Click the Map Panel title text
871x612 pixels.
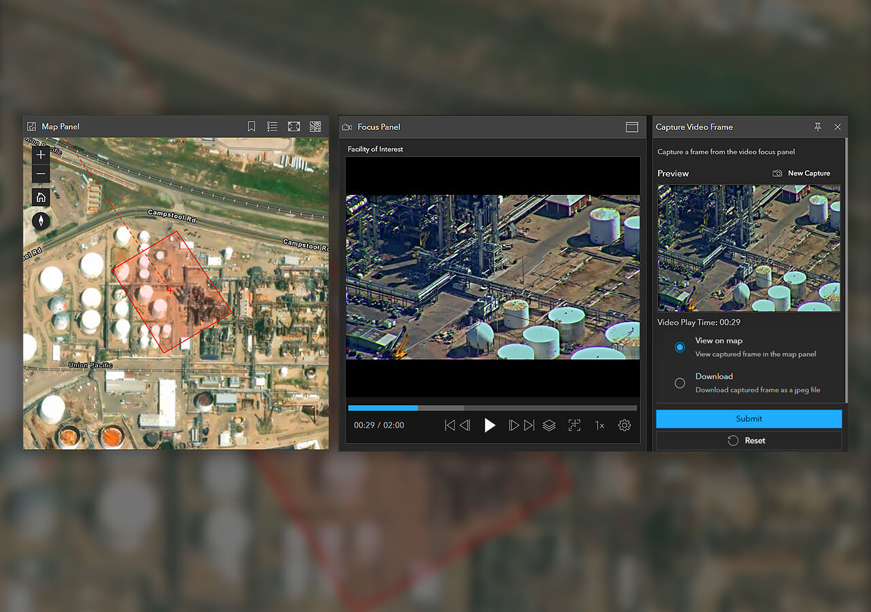61,126
